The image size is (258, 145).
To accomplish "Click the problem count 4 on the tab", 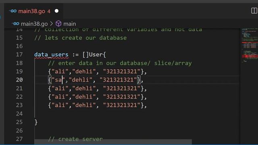I will pos(49,11).
